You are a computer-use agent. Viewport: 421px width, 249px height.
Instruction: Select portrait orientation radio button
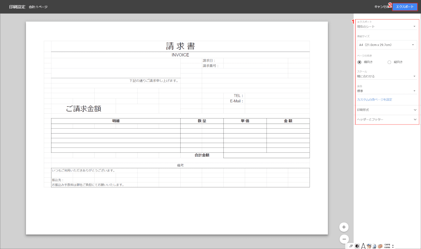pos(389,62)
